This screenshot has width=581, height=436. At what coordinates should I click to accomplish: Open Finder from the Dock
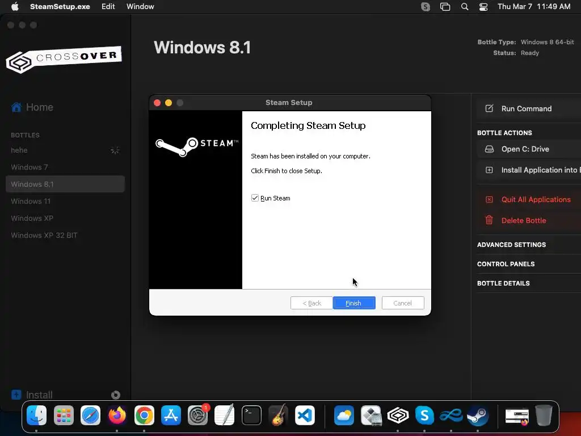36,415
